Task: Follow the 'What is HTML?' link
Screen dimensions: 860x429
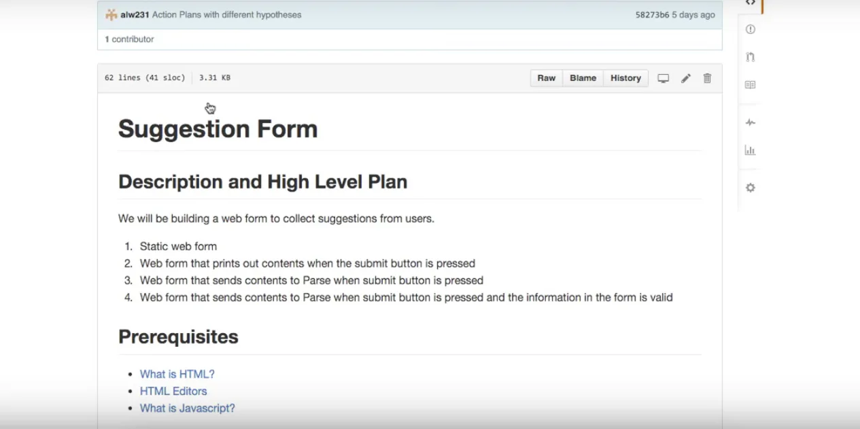Action: [177, 374]
